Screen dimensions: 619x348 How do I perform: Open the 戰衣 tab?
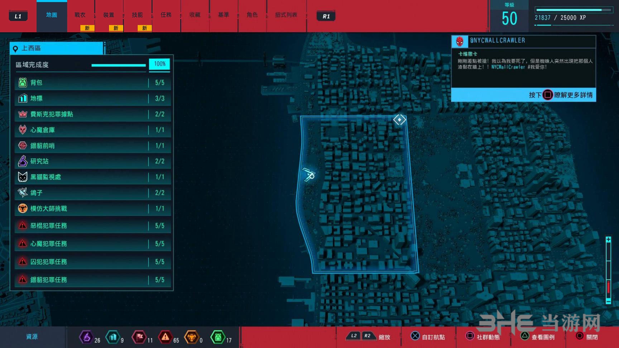(80, 15)
